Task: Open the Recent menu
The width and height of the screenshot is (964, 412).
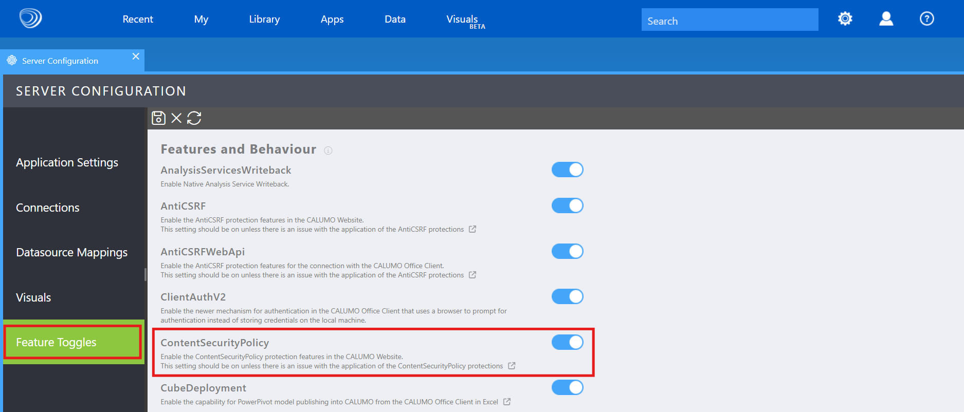Action: pyautogui.click(x=138, y=19)
